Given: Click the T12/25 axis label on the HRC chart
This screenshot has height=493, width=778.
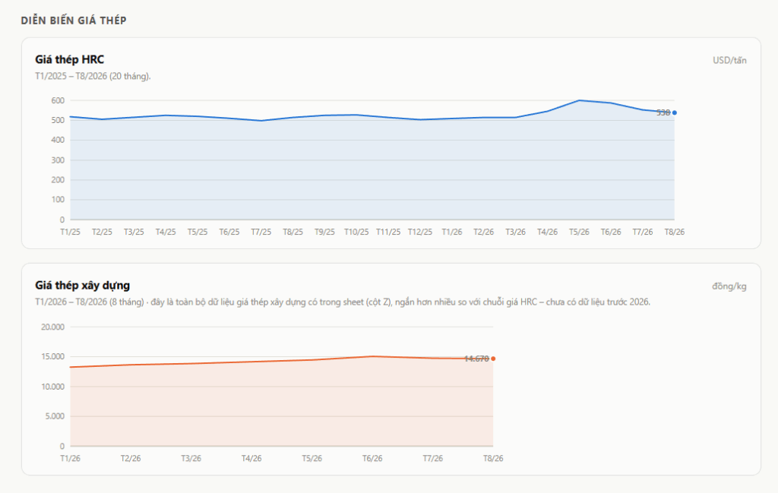Looking at the screenshot, I should point(419,232).
